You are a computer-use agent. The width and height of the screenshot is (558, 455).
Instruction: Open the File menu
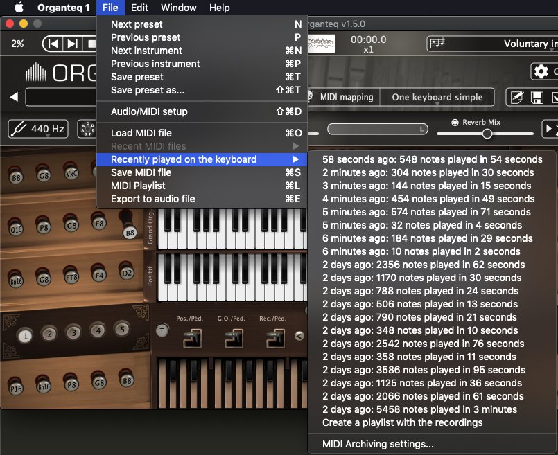coord(110,8)
